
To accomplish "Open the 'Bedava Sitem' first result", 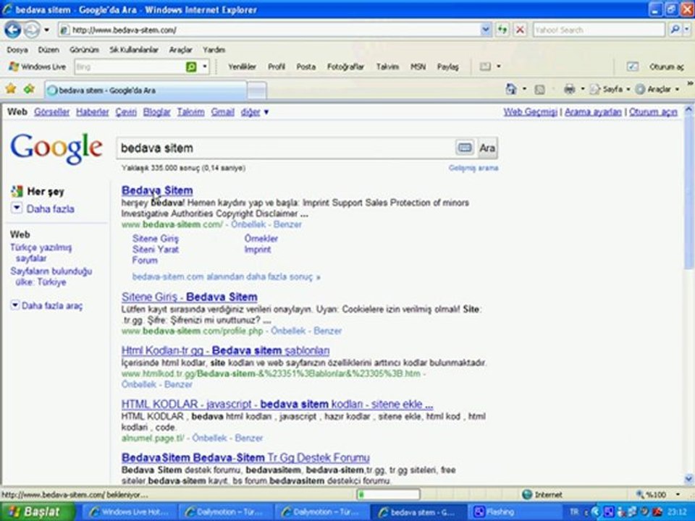I will [x=157, y=190].
